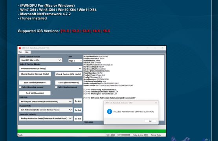218x141 pixels.
Task: Tick the Select loader manual checkbox
Action: click(x=56, y=87)
